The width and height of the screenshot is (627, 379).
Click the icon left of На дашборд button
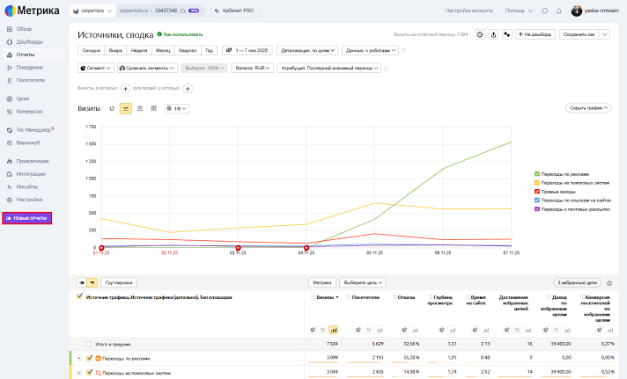click(x=507, y=34)
